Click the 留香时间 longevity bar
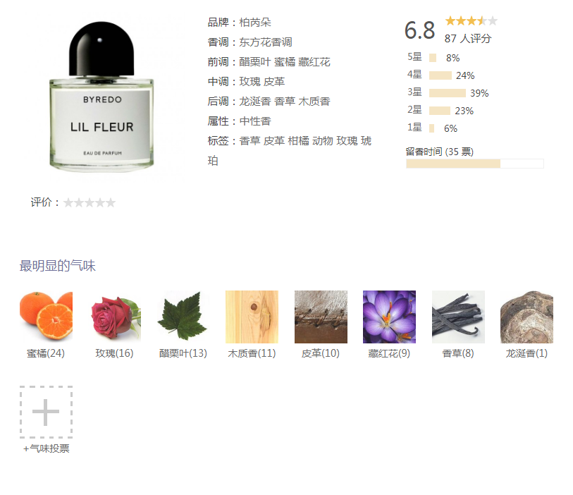Screen dimensions: 573x495 (x=475, y=164)
